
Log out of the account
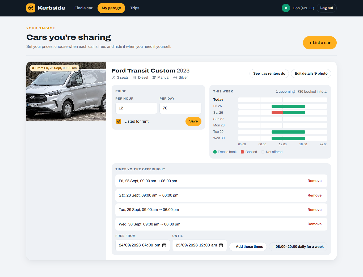327,8
